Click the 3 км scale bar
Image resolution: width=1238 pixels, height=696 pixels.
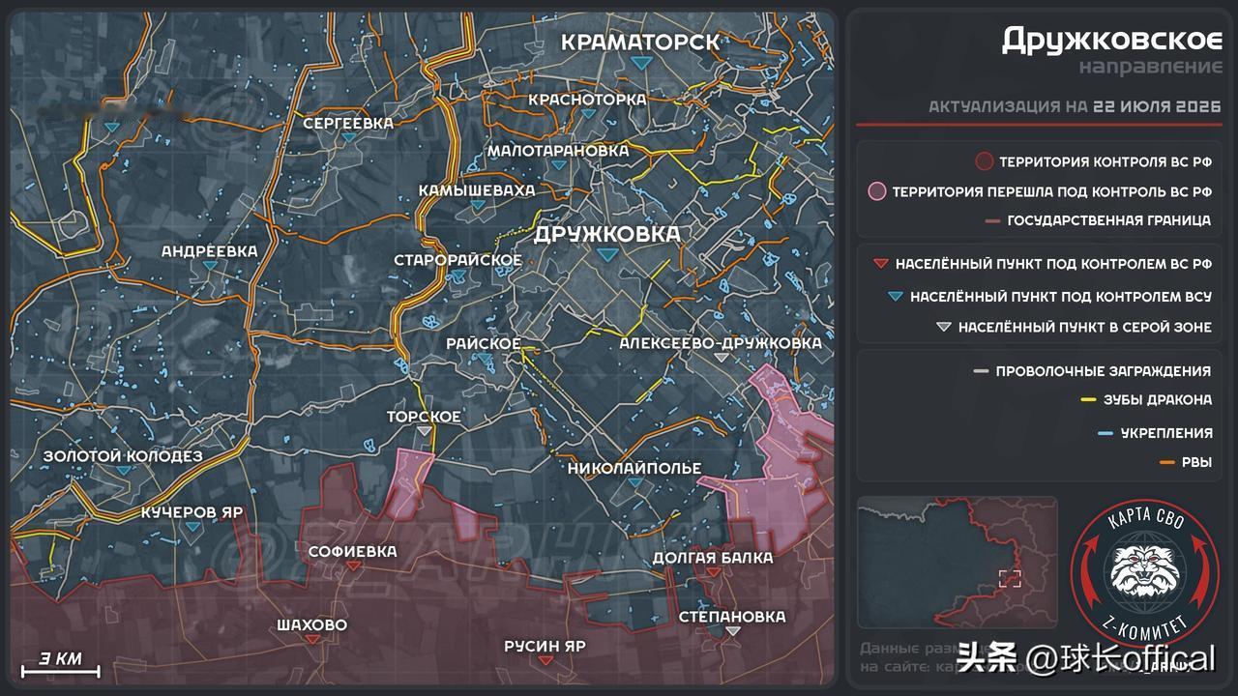click(60, 664)
